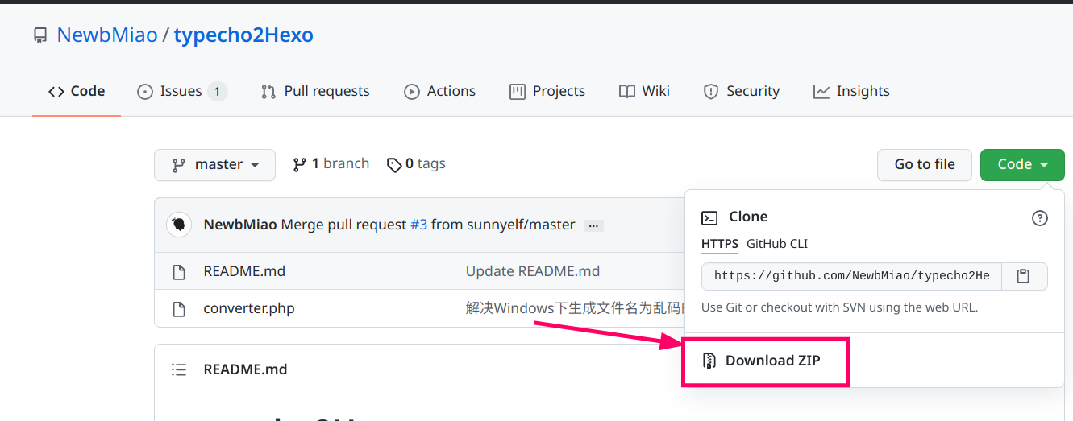
Task: Click the README outline list icon
Action: tap(179, 370)
